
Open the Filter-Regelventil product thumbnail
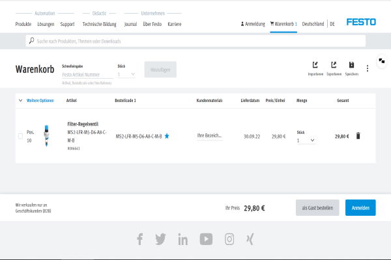pos(46,136)
